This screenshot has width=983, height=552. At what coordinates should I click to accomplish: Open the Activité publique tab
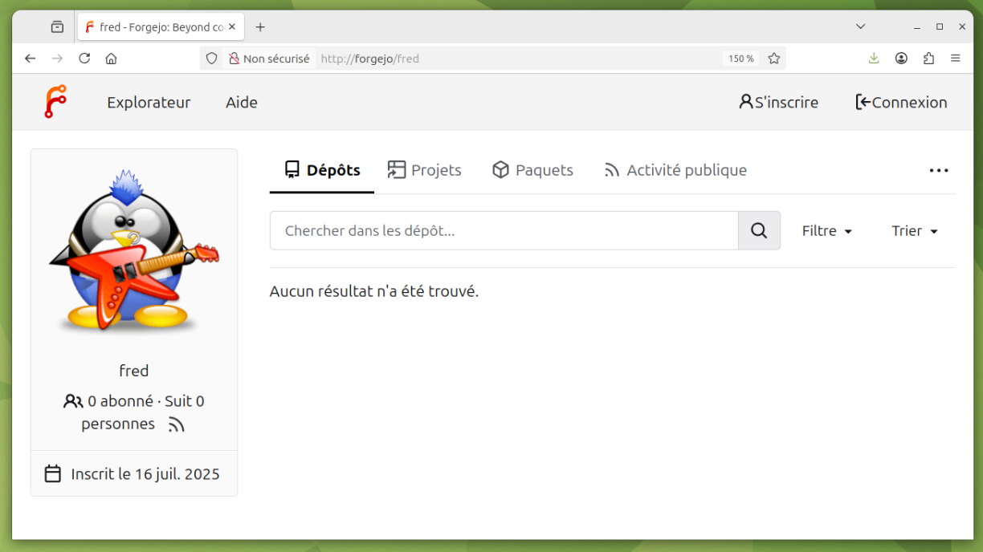pos(675,170)
